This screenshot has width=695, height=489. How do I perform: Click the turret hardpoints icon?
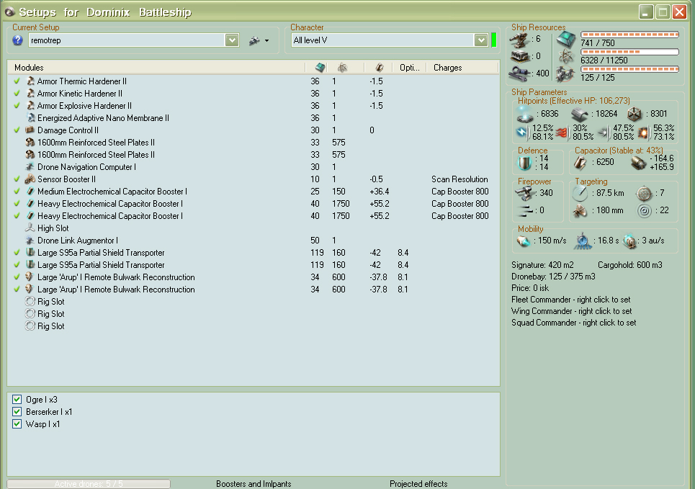(x=519, y=40)
